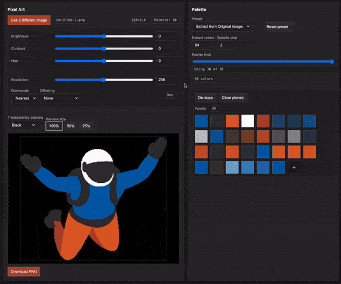This screenshot has width=341, height=284.
Task: Select the white swatch in the palette
Action: (x=247, y=121)
